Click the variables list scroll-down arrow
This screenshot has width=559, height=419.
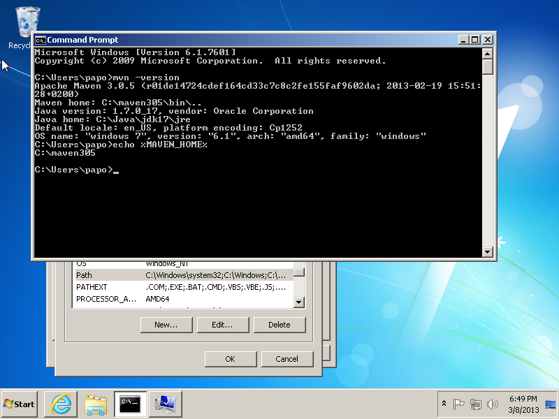point(299,302)
